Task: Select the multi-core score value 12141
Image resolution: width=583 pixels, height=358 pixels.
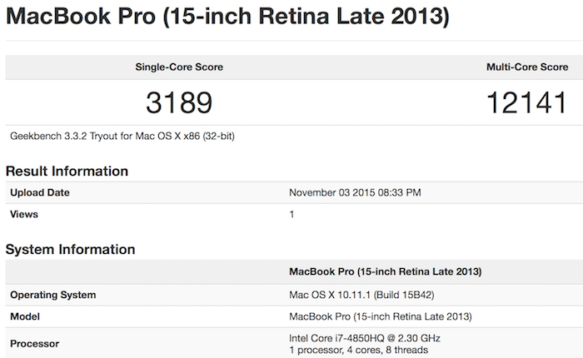Action: [x=528, y=102]
